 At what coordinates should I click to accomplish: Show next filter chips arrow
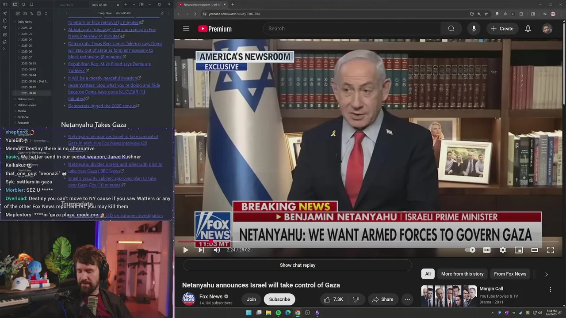(546, 274)
